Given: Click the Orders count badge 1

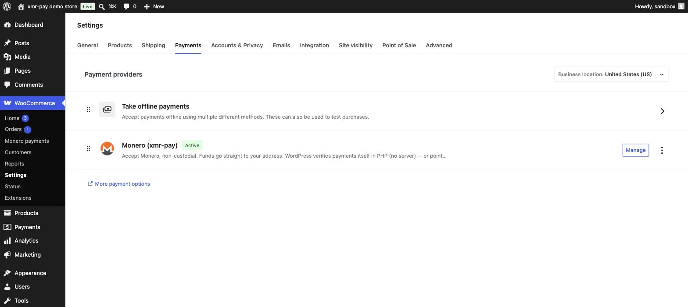Looking at the screenshot, I should point(28,130).
